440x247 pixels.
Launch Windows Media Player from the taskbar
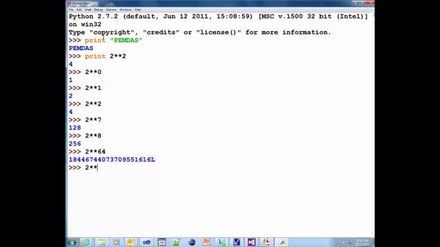tap(116, 242)
